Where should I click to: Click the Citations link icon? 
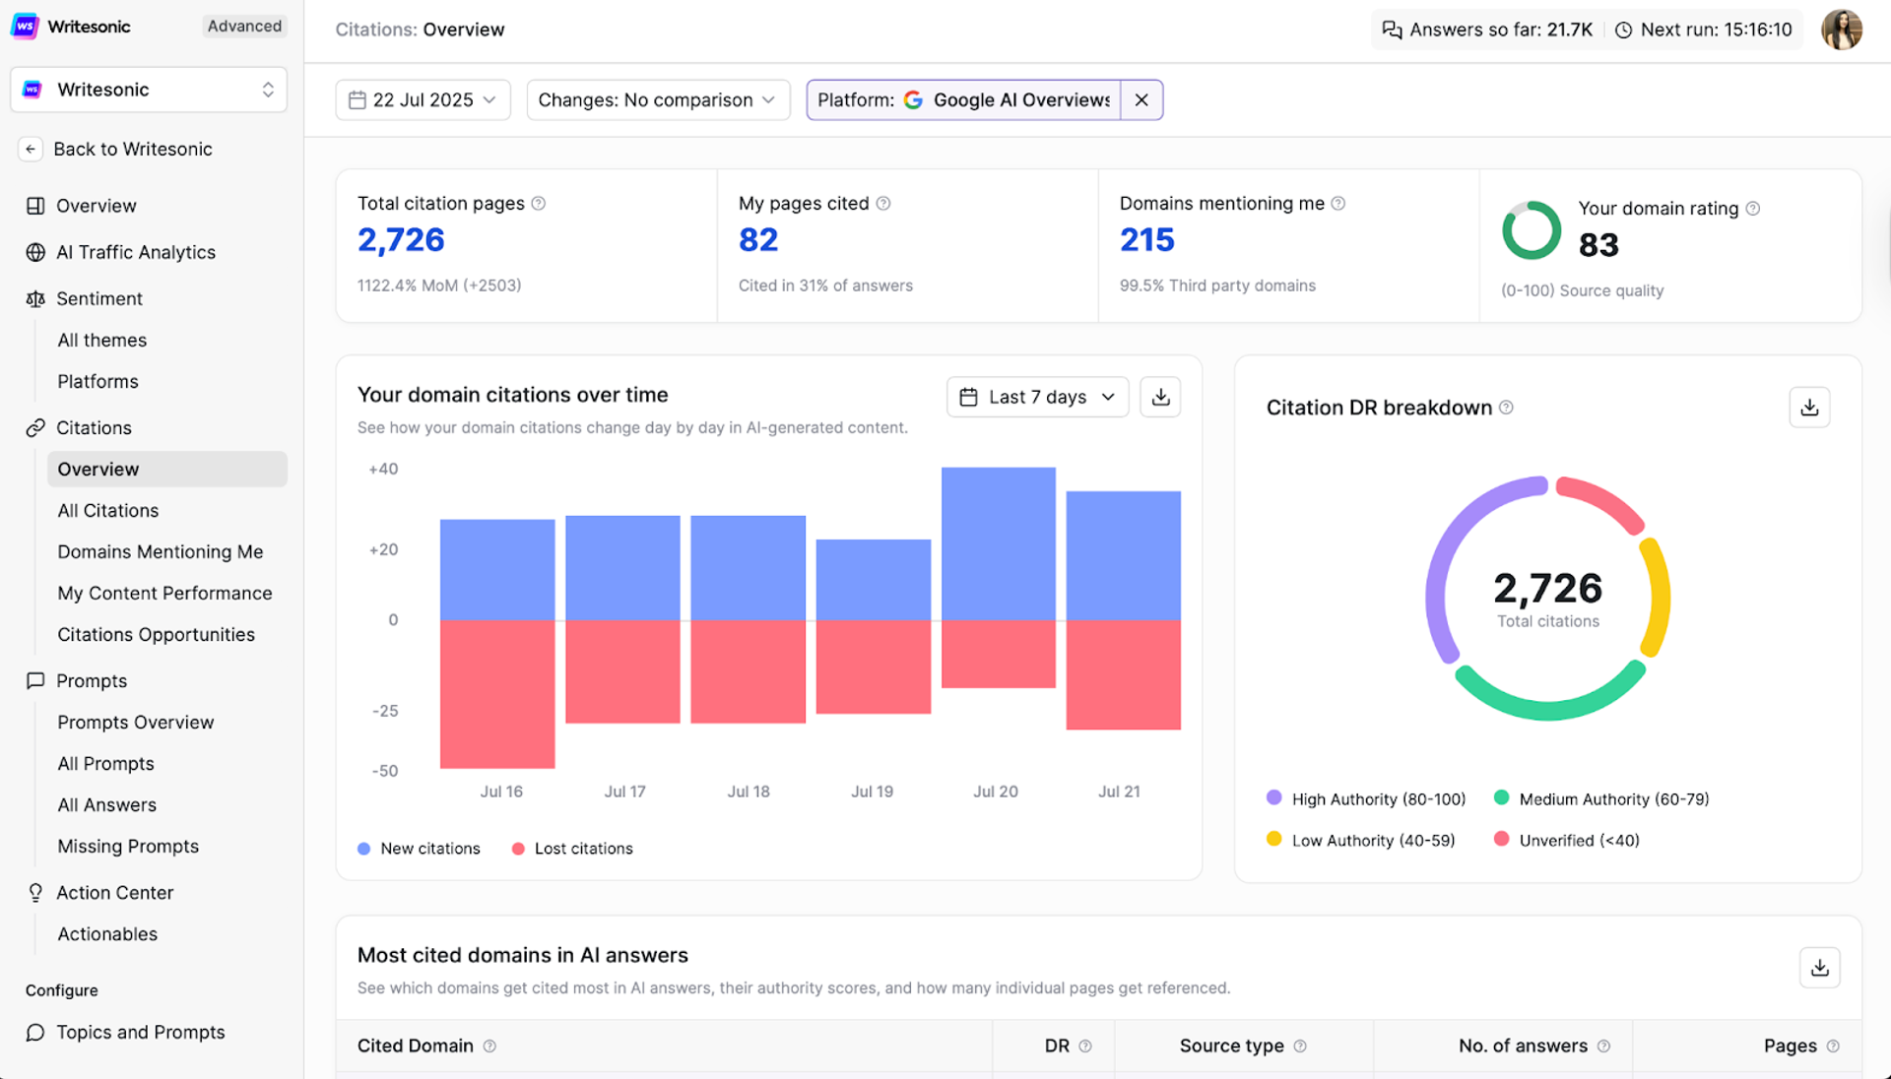point(35,427)
